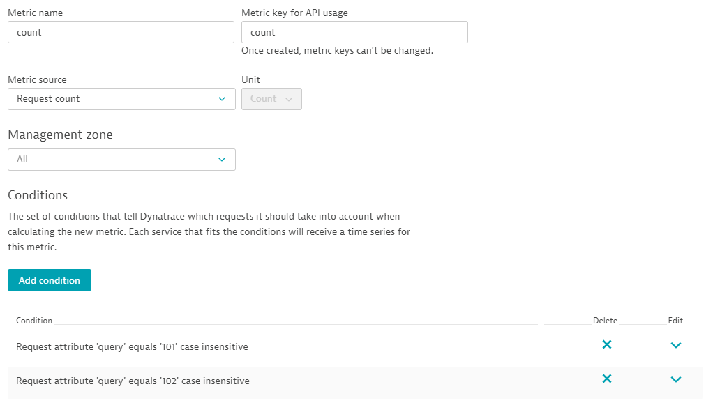Focus the Metric name input field
713x405 pixels.
[121, 32]
